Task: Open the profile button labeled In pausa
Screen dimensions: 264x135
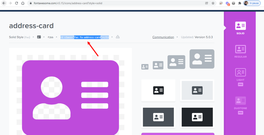Action: tap(252, 3)
